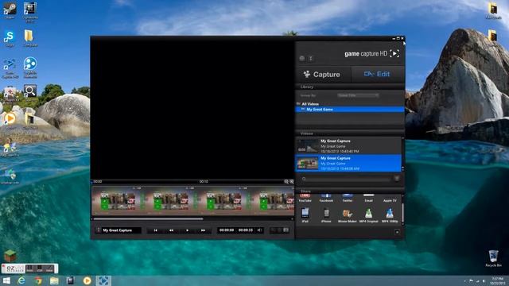
Task: Click the timeline horizontal scrollbar
Action: click(x=149, y=219)
